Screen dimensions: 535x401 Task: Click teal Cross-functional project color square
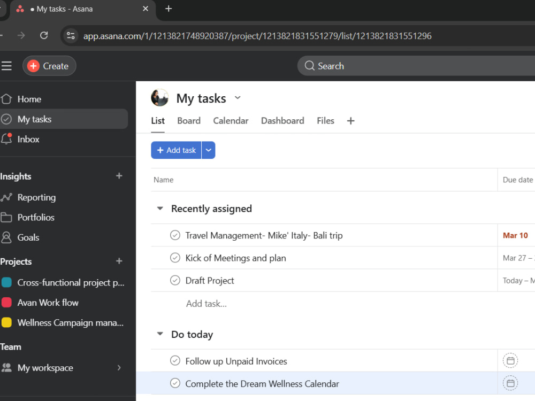6,282
